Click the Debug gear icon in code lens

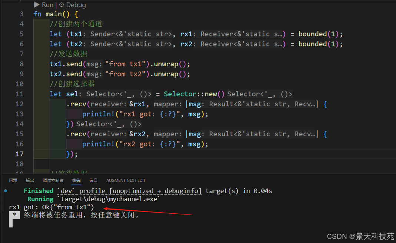click(x=62, y=4)
